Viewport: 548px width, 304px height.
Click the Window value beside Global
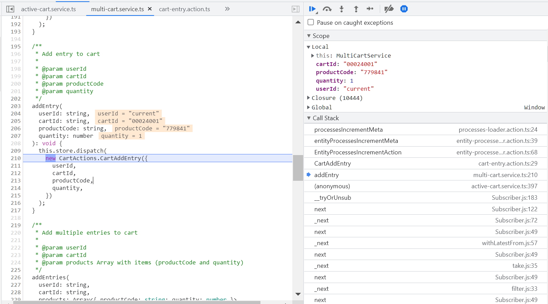coord(534,107)
